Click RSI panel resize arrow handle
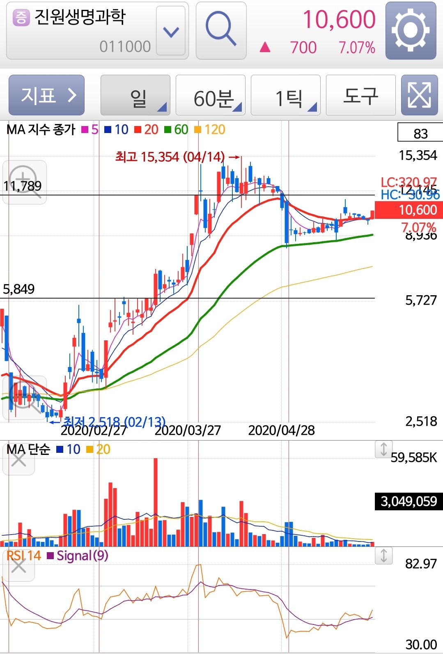Image resolution: width=443 pixels, height=654 pixels. pyautogui.click(x=383, y=555)
